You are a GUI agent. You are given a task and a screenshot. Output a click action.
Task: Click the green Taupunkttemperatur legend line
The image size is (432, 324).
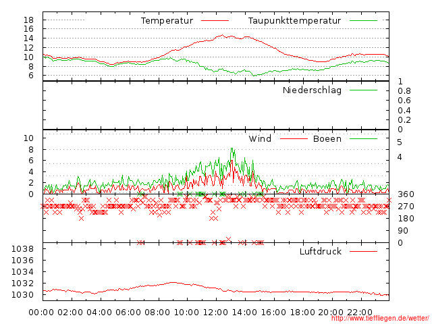coord(363,21)
